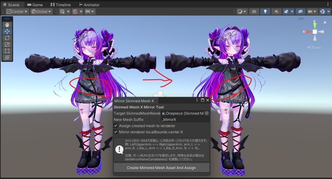Click the New Mesh Suffix label
332x179 pixels.
click(x=128, y=120)
